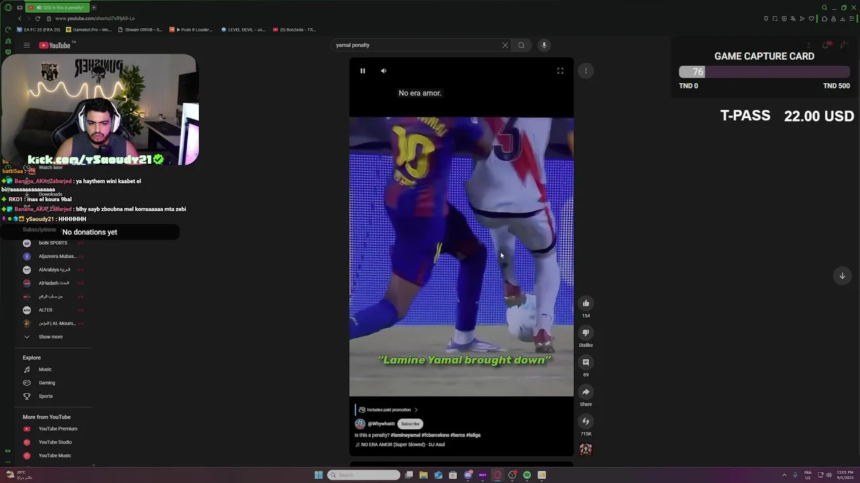Open Spotify from the taskbar

tap(527, 475)
